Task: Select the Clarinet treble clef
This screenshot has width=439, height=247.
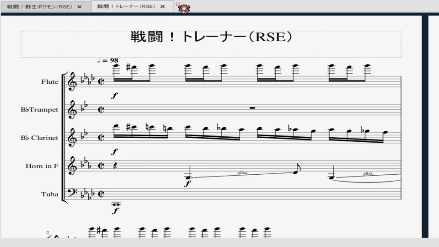Action: (72, 138)
